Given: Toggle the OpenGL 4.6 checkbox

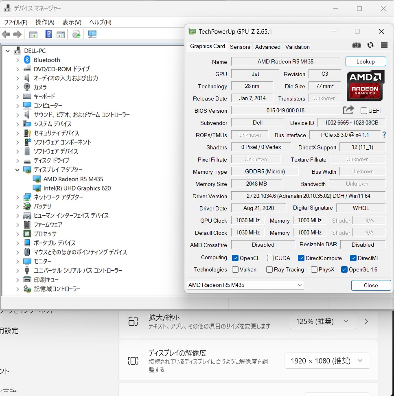Looking at the screenshot, I should [x=344, y=269].
